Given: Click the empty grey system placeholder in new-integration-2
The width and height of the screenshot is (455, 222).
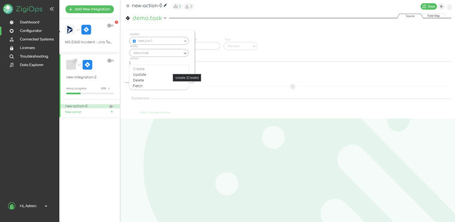Looking at the screenshot, I should point(71,65).
